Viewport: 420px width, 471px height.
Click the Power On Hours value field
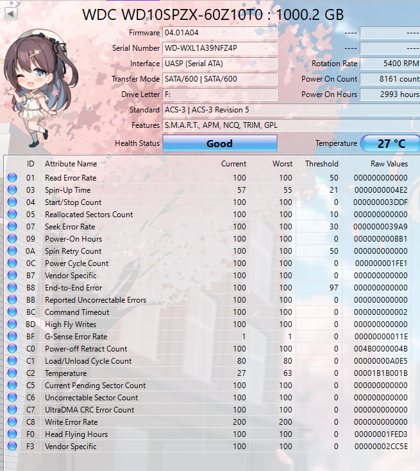(x=390, y=94)
